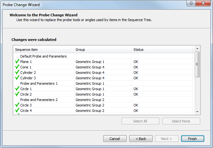
Task: Click the green checkmark beside Circle 2
Action: tap(17, 94)
